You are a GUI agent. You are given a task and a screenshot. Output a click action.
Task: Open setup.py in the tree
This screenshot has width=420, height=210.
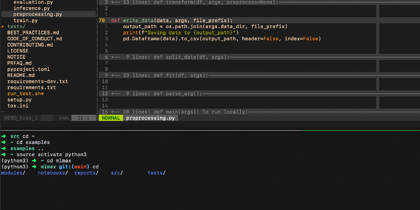19,100
